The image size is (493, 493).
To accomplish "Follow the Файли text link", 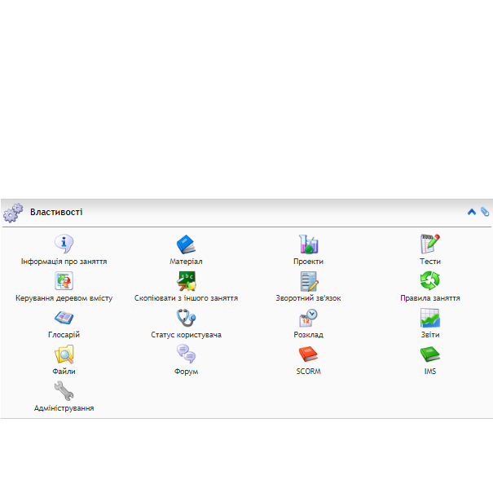I will pos(64,372).
